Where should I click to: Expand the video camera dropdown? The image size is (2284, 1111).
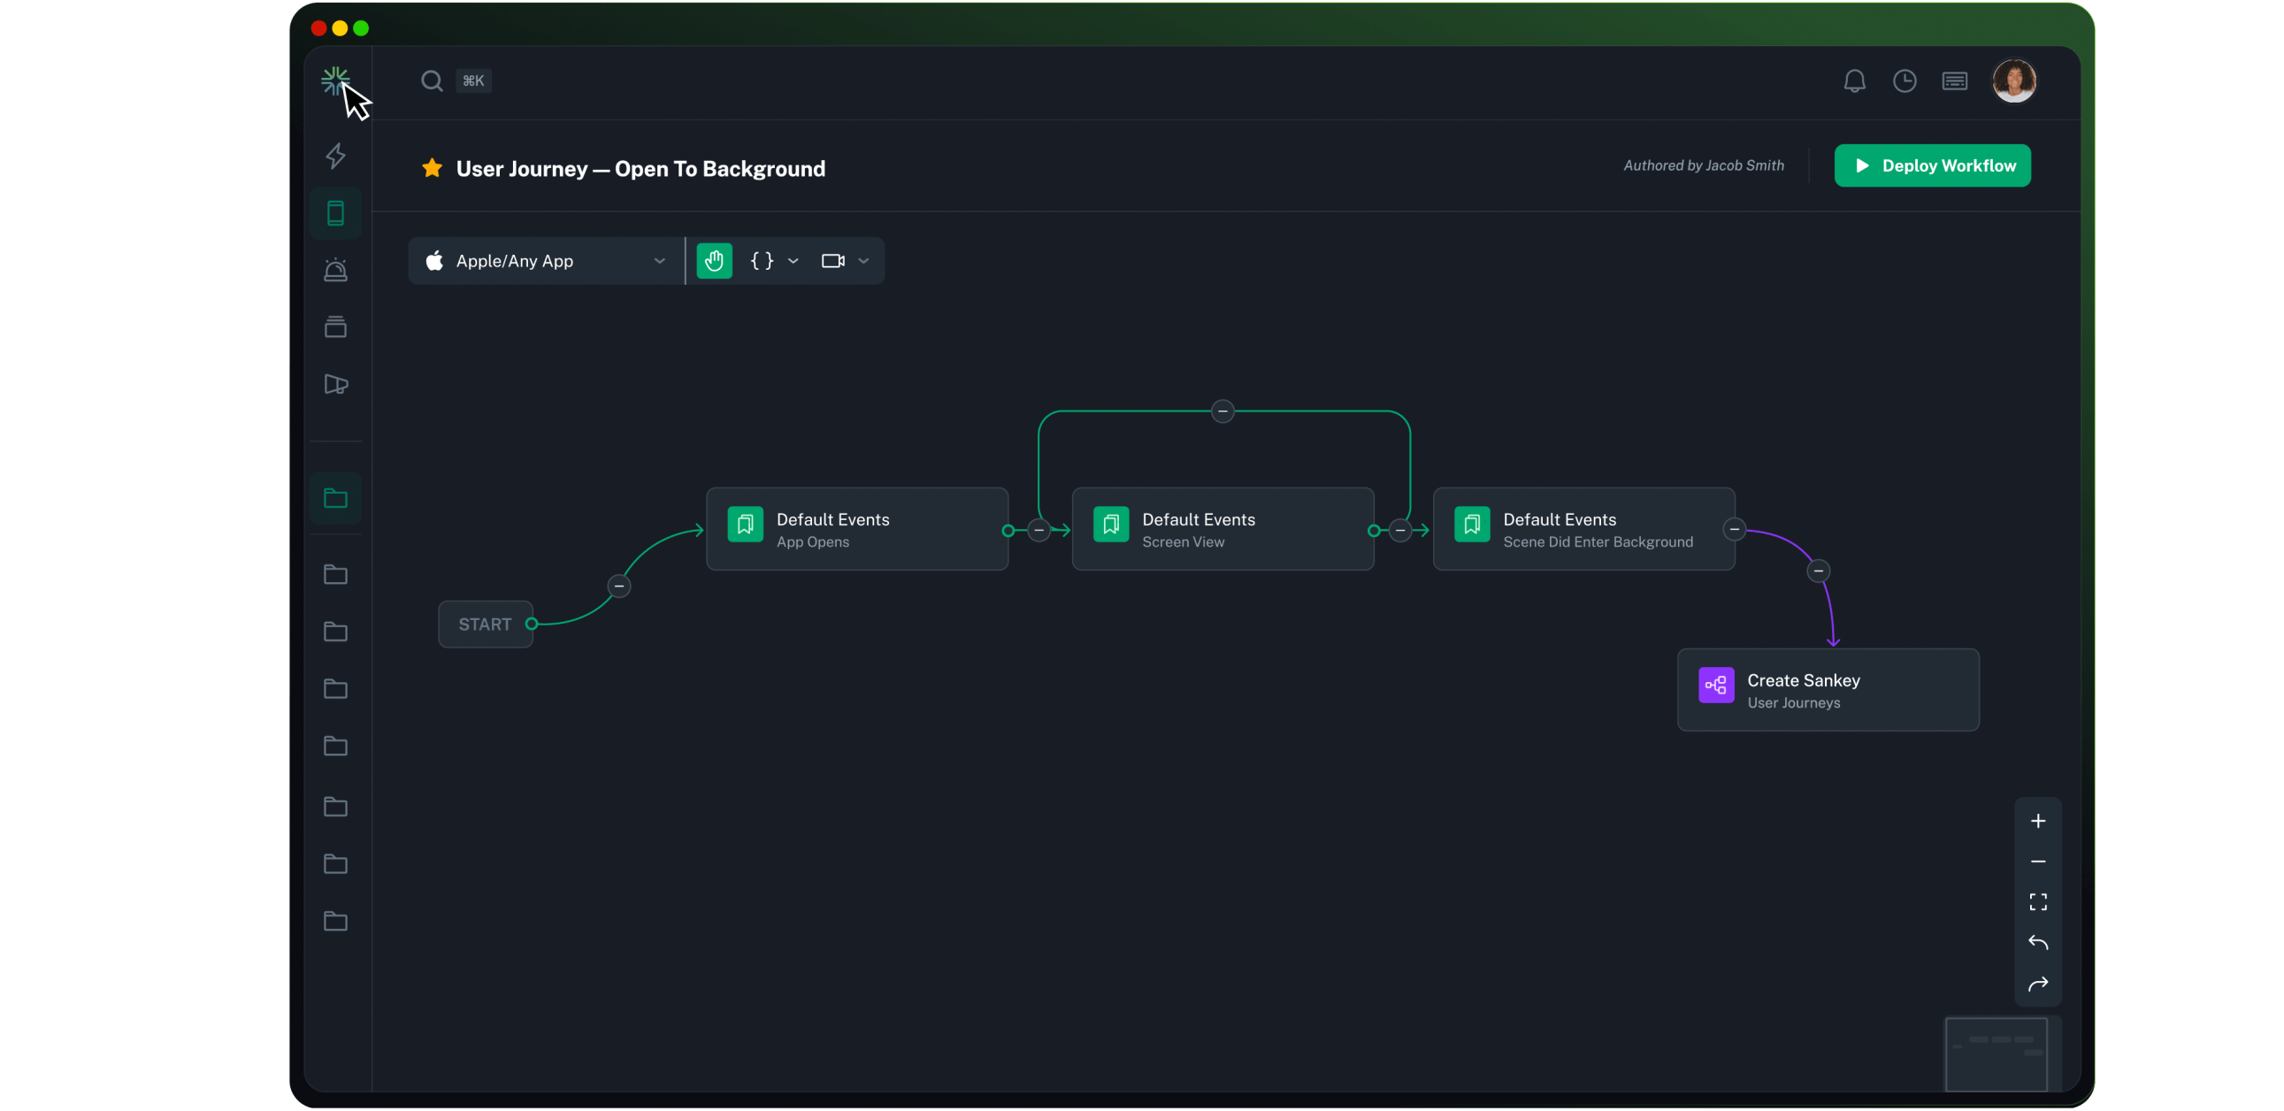click(844, 261)
